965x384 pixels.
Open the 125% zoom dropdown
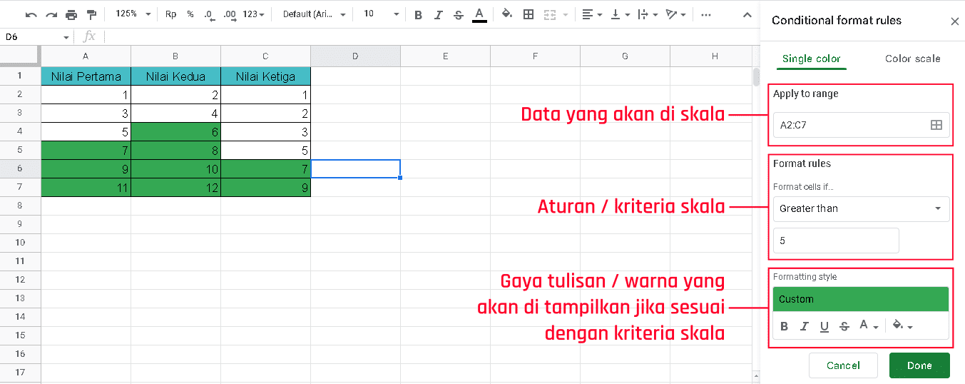coord(133,14)
